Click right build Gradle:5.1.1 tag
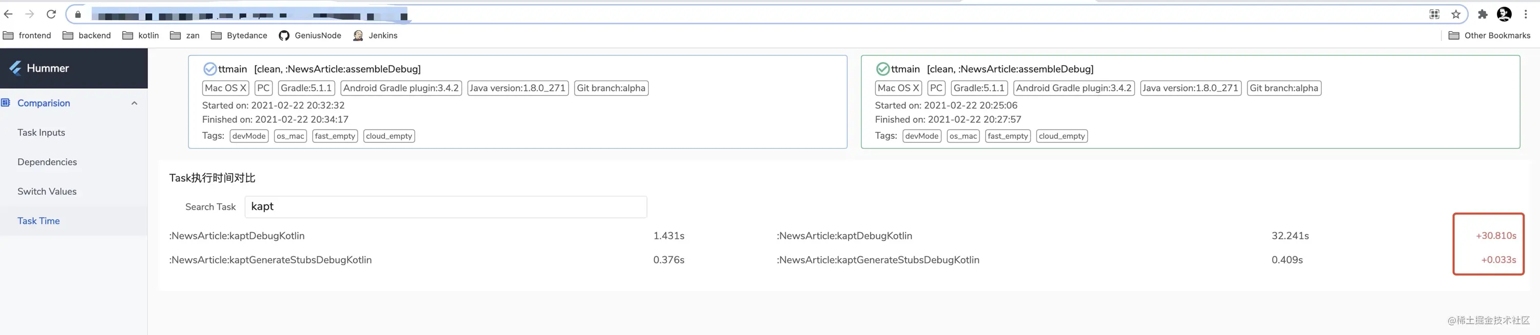This screenshot has width=1540, height=335. click(979, 88)
